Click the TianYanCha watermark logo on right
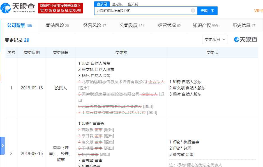The width and height of the screenshot is (263, 167). pyautogui.click(x=246, y=40)
